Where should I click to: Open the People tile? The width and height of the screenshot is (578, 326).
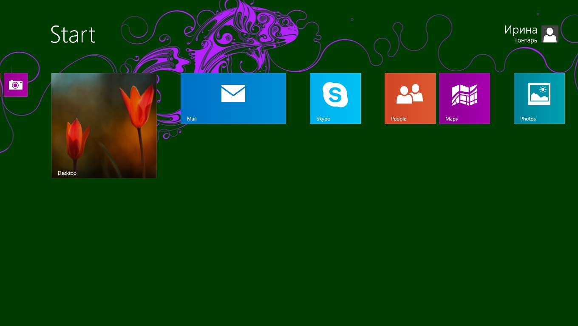(x=410, y=98)
